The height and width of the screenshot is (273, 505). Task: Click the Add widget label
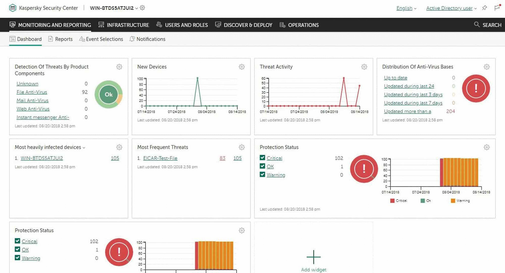(314, 270)
